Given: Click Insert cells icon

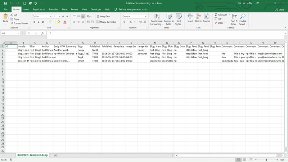Looking at the screenshot, I should pyautogui.click(x=190, y=17).
